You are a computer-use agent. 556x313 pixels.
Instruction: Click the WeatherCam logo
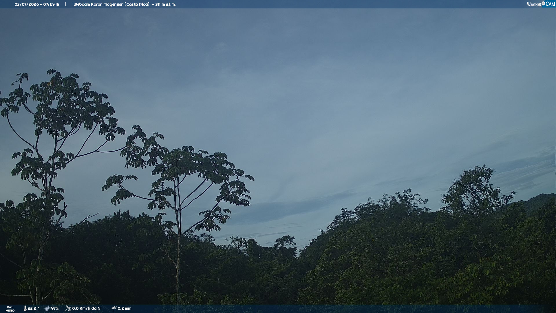541,4
